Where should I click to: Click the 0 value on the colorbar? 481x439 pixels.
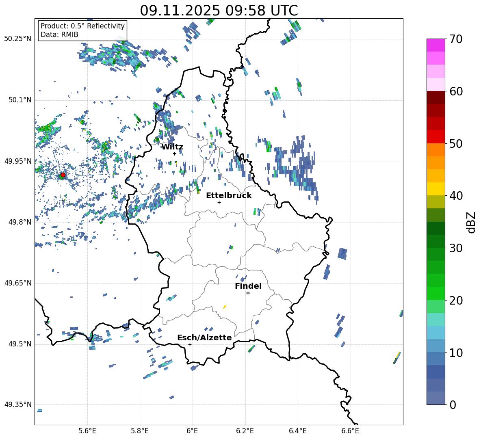(x=453, y=404)
